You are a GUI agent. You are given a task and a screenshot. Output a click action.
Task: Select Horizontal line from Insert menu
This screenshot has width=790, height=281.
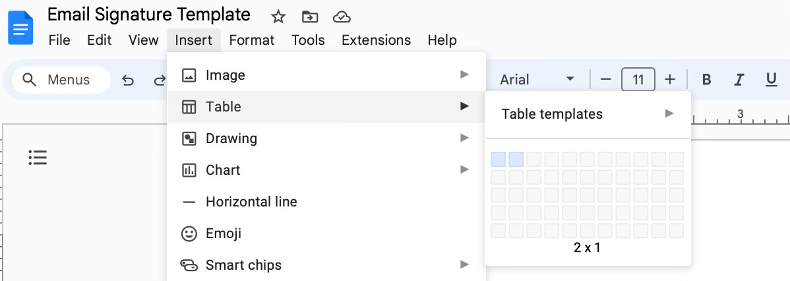point(251,202)
